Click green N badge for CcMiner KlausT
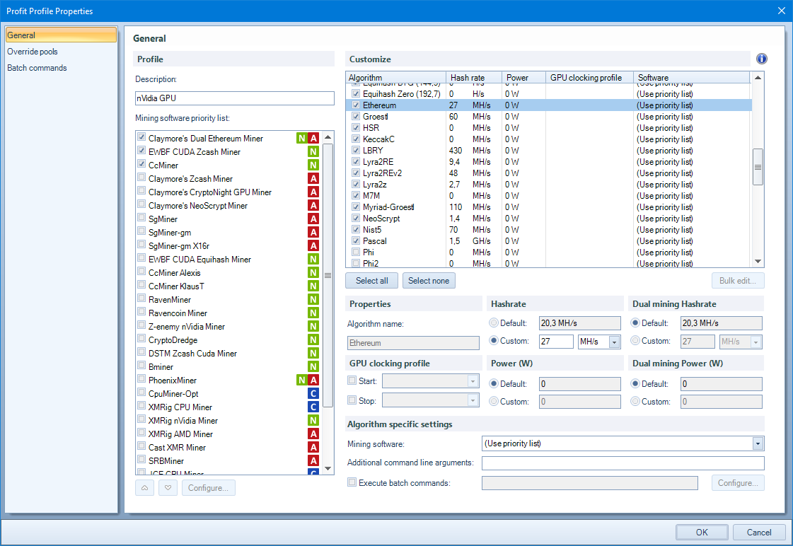Screen dimensions: 793x546 (x=313, y=286)
